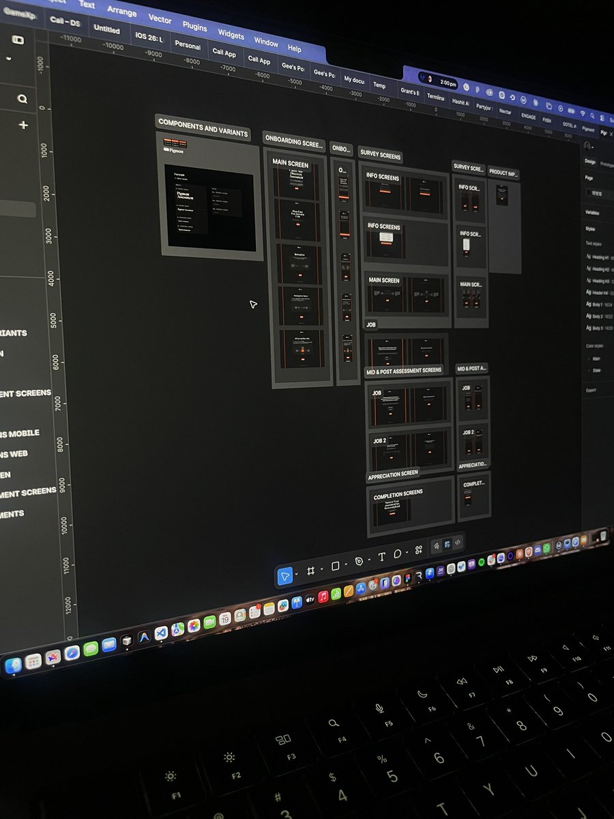
Task: Switch to Dev Mode code icon
Action: pyautogui.click(x=457, y=543)
